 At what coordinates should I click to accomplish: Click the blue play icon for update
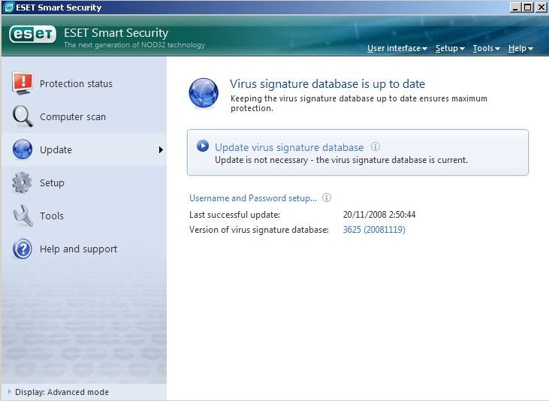coord(203,146)
